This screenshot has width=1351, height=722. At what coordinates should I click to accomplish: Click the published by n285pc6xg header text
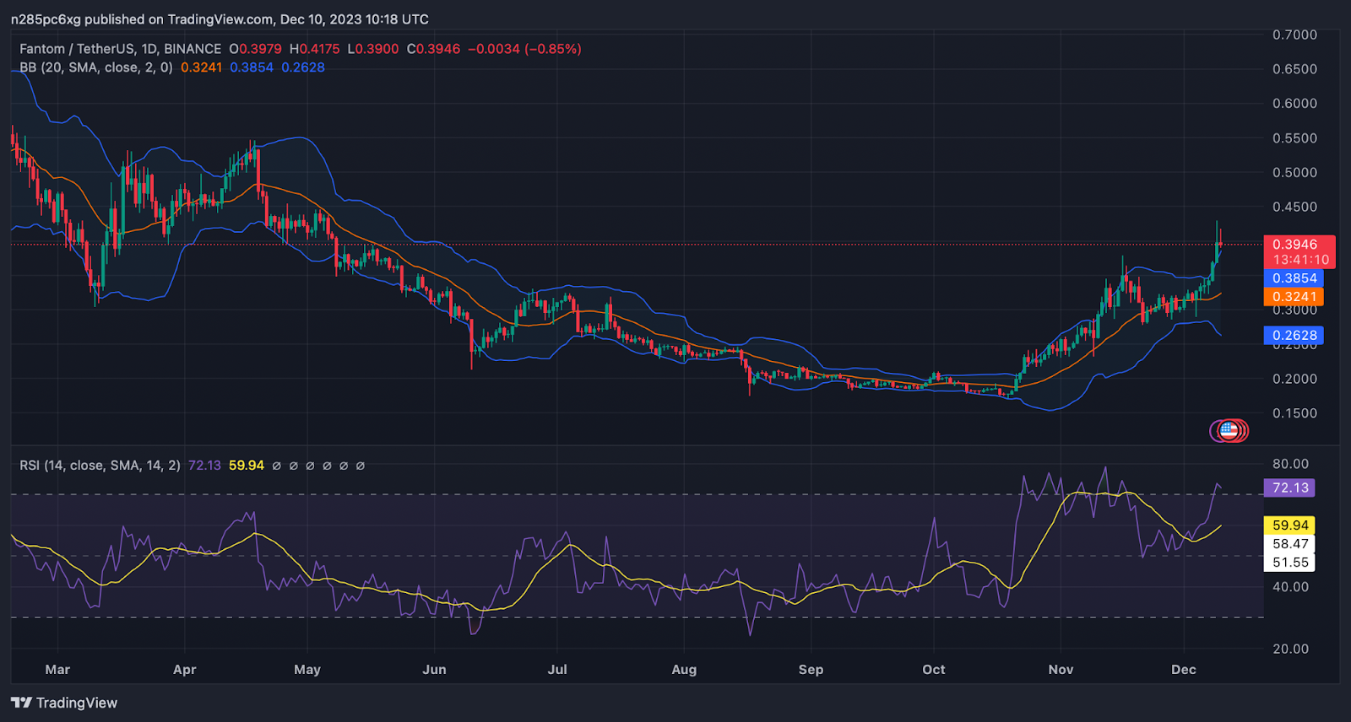pyautogui.click(x=220, y=19)
